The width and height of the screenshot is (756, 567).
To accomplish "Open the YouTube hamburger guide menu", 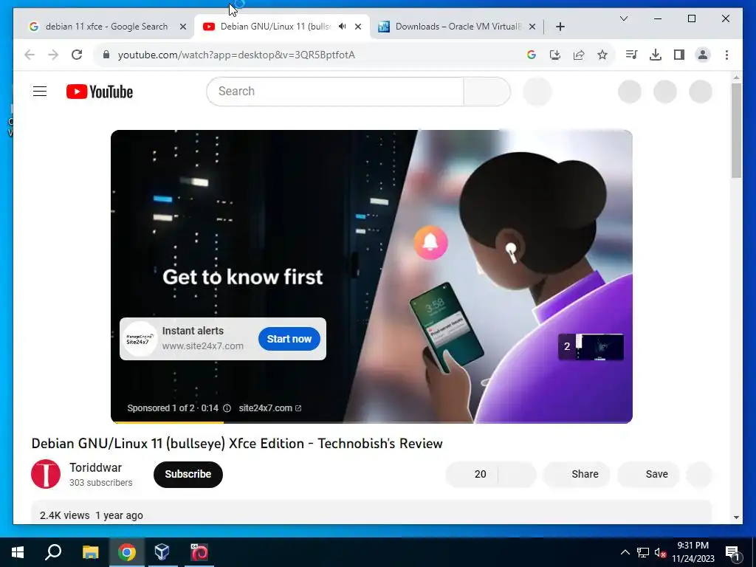I will pos(40,91).
